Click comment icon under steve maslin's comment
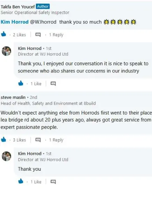152x209 pixels. [38, 140]
